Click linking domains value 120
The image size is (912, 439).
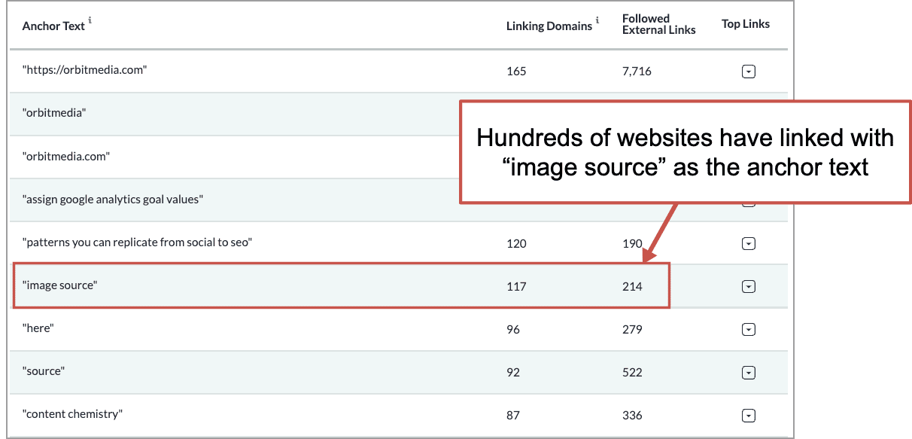pos(516,243)
